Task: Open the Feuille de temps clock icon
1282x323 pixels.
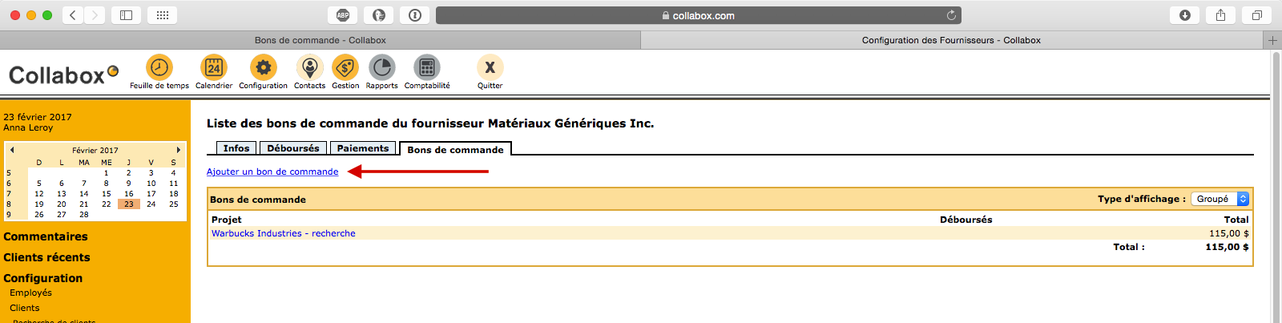Action: pyautogui.click(x=159, y=68)
